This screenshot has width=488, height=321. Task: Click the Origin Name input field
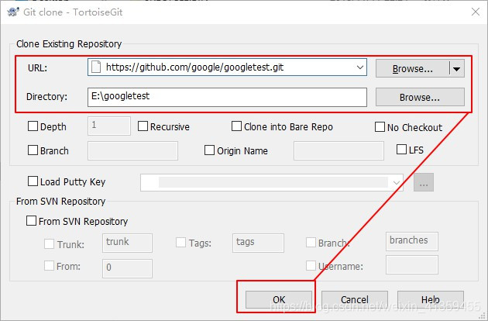pos(339,151)
